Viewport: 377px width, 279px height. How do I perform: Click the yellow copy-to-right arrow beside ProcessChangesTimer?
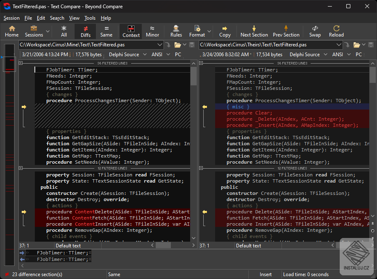click(x=24, y=107)
